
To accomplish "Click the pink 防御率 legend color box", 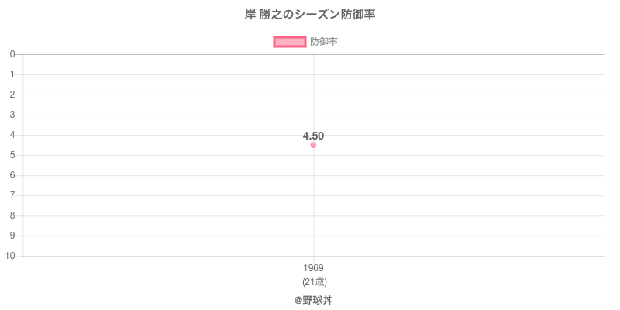I will [x=290, y=42].
